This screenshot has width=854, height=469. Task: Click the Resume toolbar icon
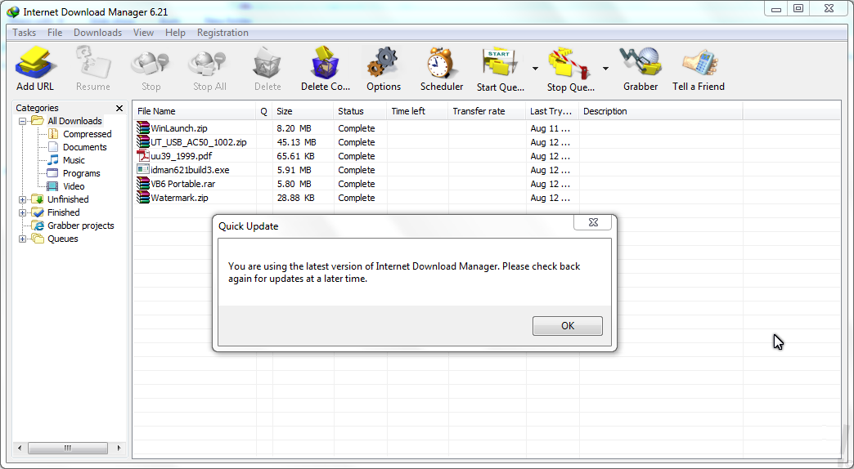[93, 63]
